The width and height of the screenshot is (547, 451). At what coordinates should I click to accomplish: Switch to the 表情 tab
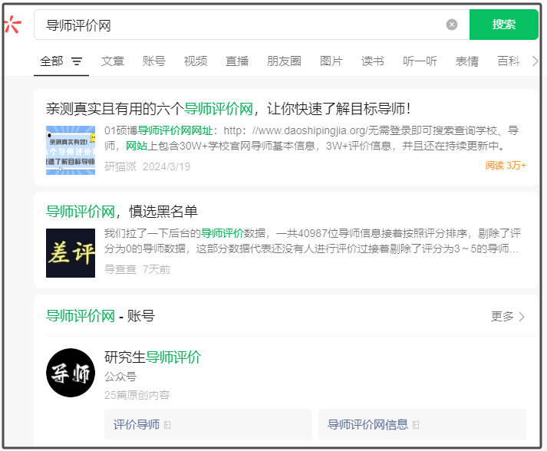[x=466, y=61]
